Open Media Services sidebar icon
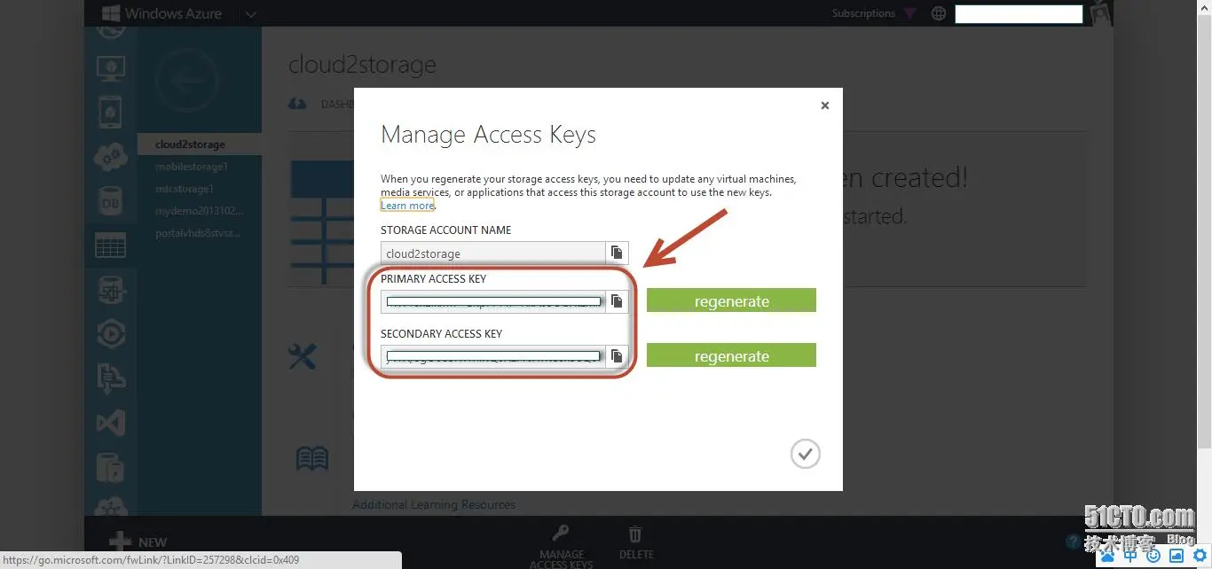Viewport: 1212px width, 569px height. tap(111, 334)
